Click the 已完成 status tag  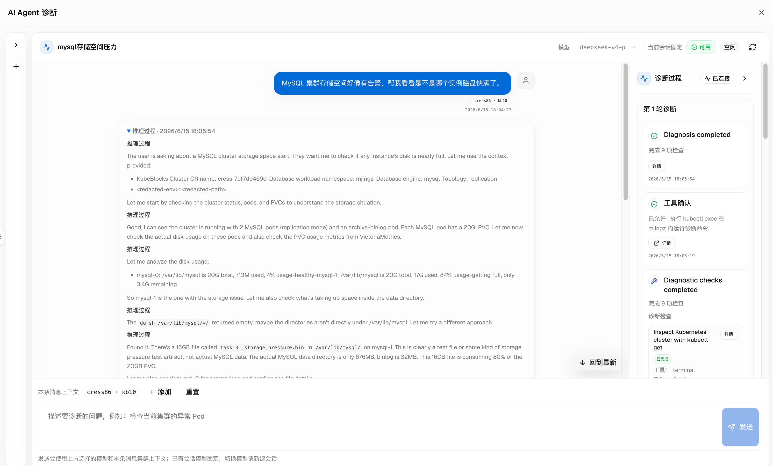pyautogui.click(x=662, y=359)
